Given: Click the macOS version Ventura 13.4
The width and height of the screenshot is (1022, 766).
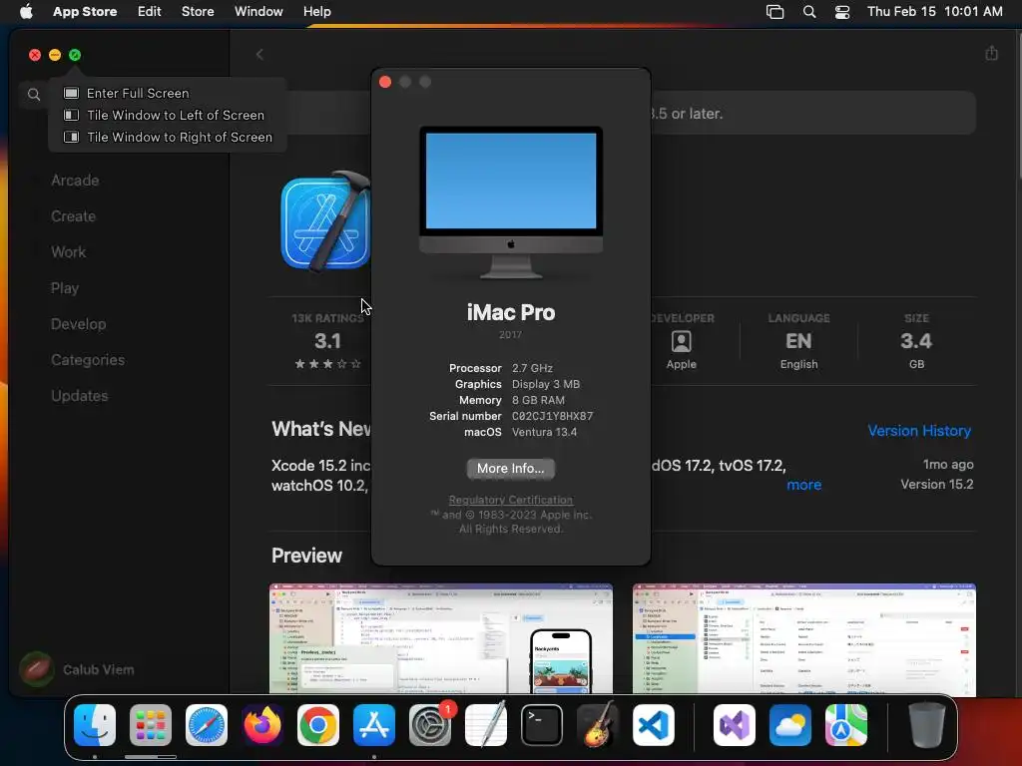Looking at the screenshot, I should (x=544, y=432).
